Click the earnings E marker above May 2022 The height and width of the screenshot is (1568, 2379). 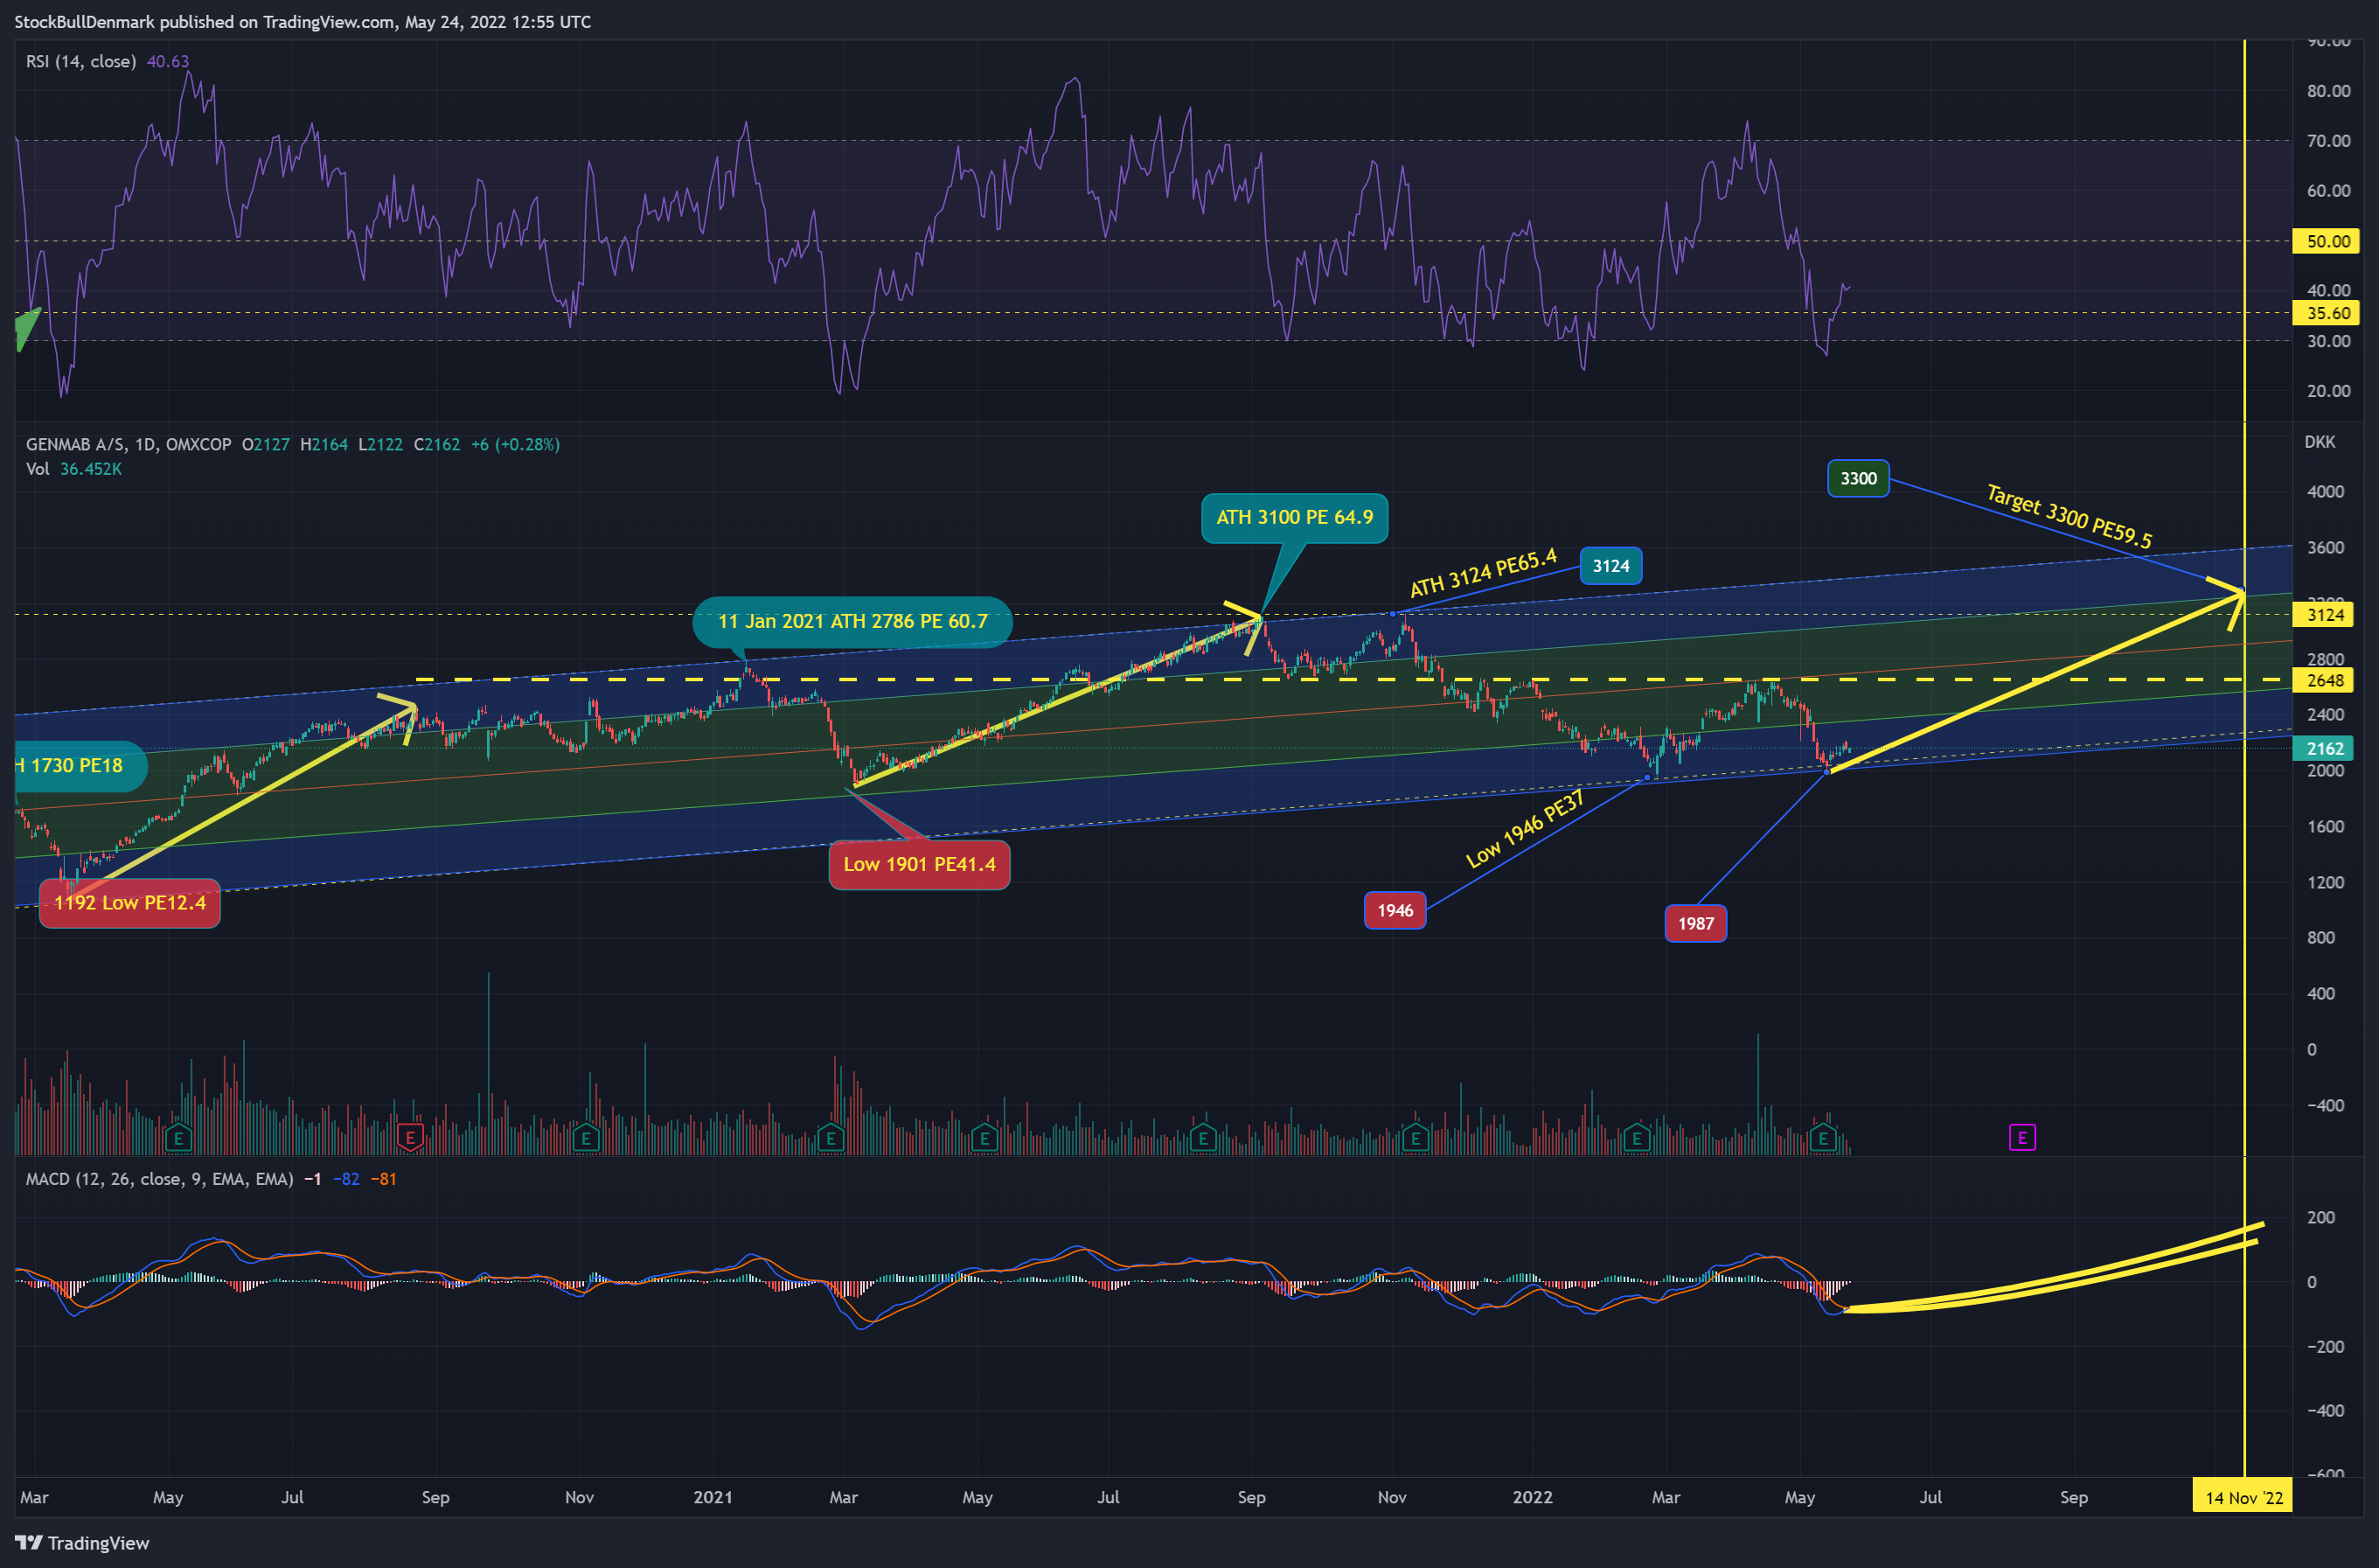pos(1823,1137)
